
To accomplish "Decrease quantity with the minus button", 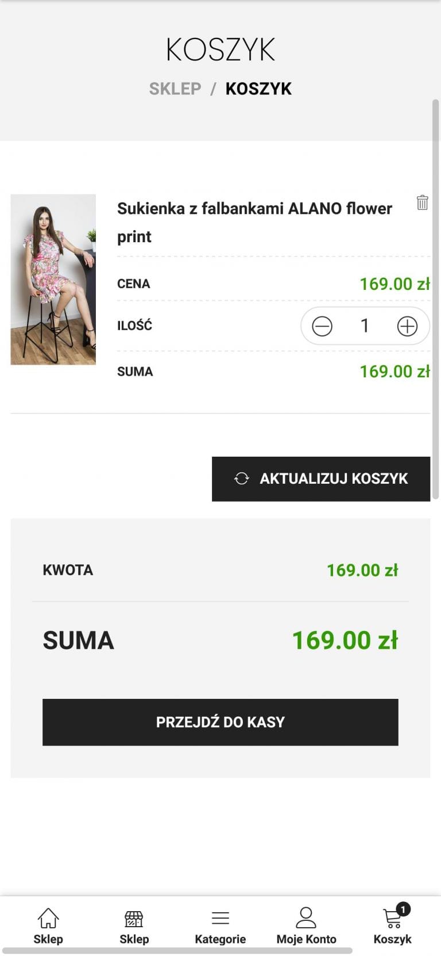I will [322, 327].
